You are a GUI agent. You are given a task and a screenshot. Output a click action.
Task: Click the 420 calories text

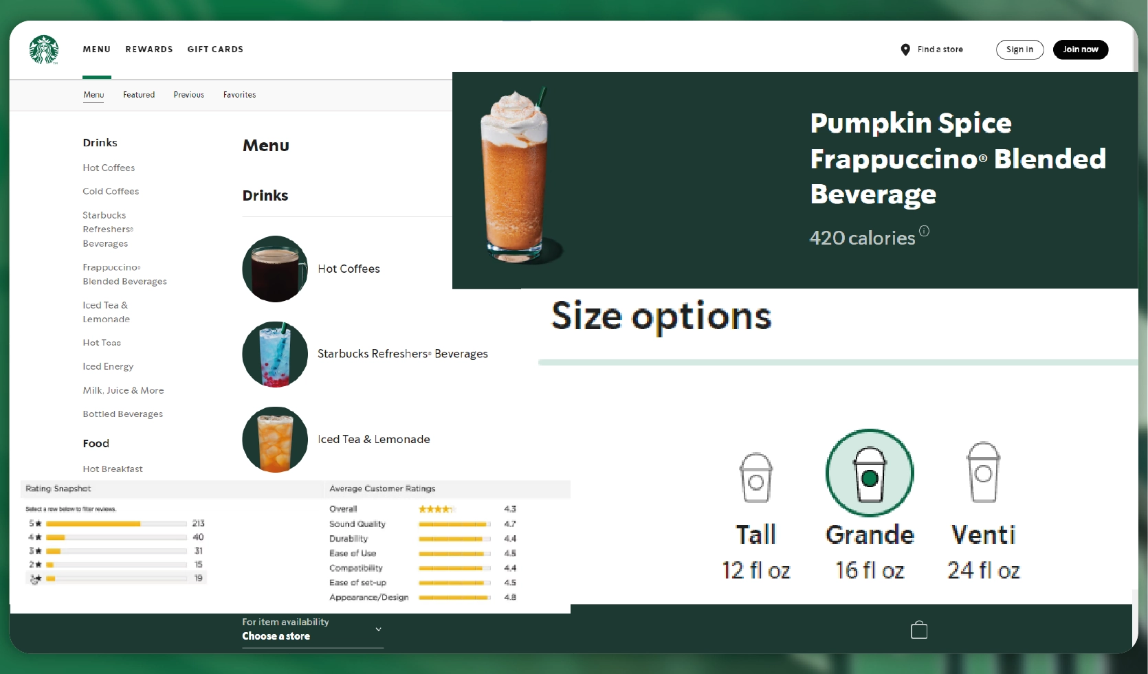click(862, 238)
